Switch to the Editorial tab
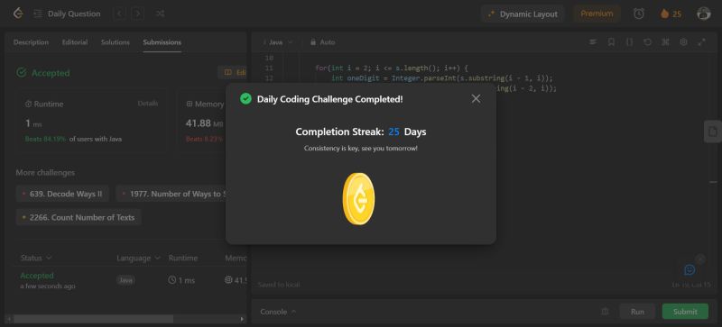 click(75, 42)
